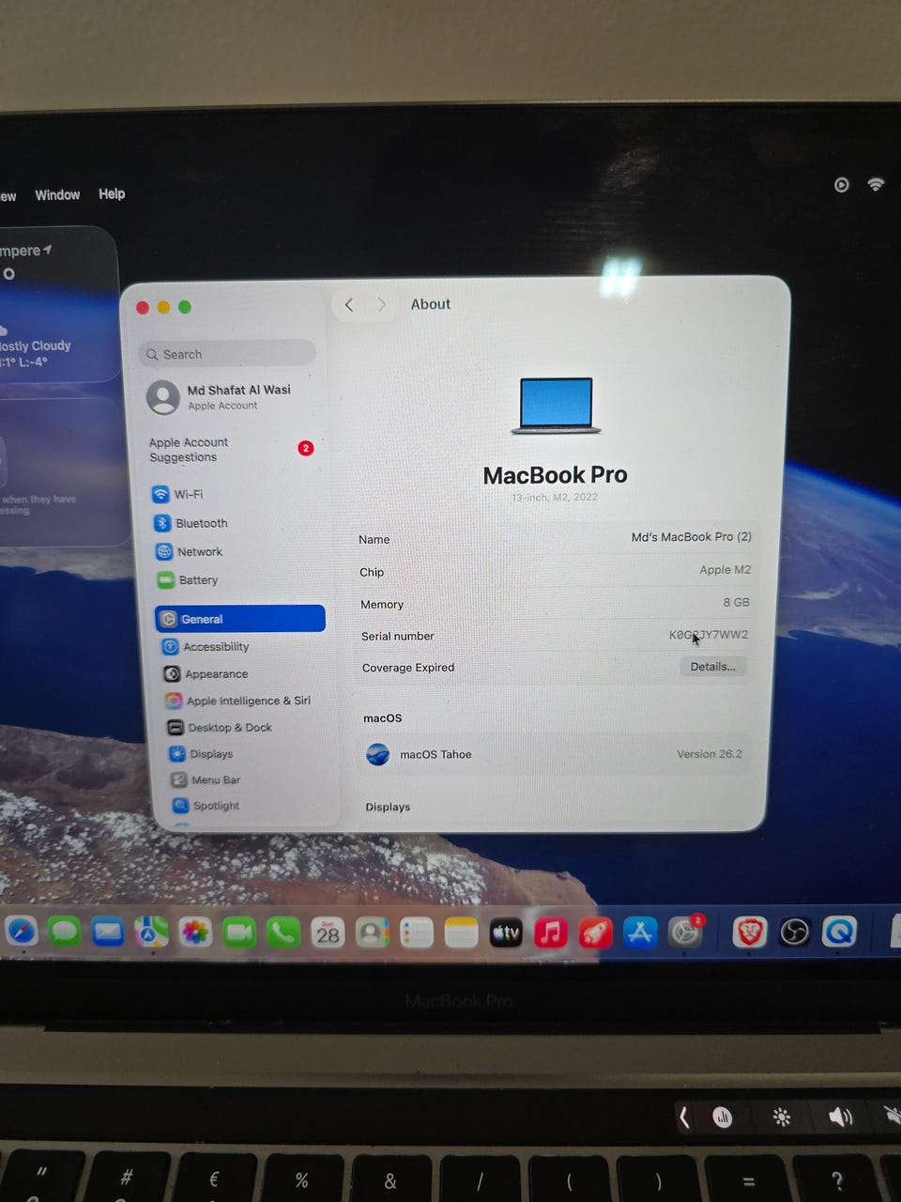This screenshot has width=901, height=1202.
Task: Open the Help menu
Action: 112,193
